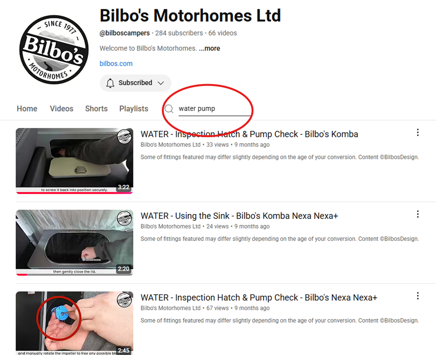
Task: Open three-dot menu for Nexa Nexa+ Pump Check
Action: click(418, 296)
